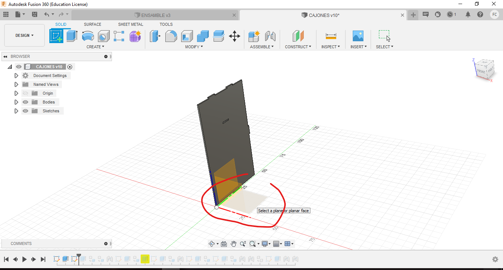This screenshot has height=270, width=503.
Task: Jump to the end of the timeline
Action: click(43, 259)
